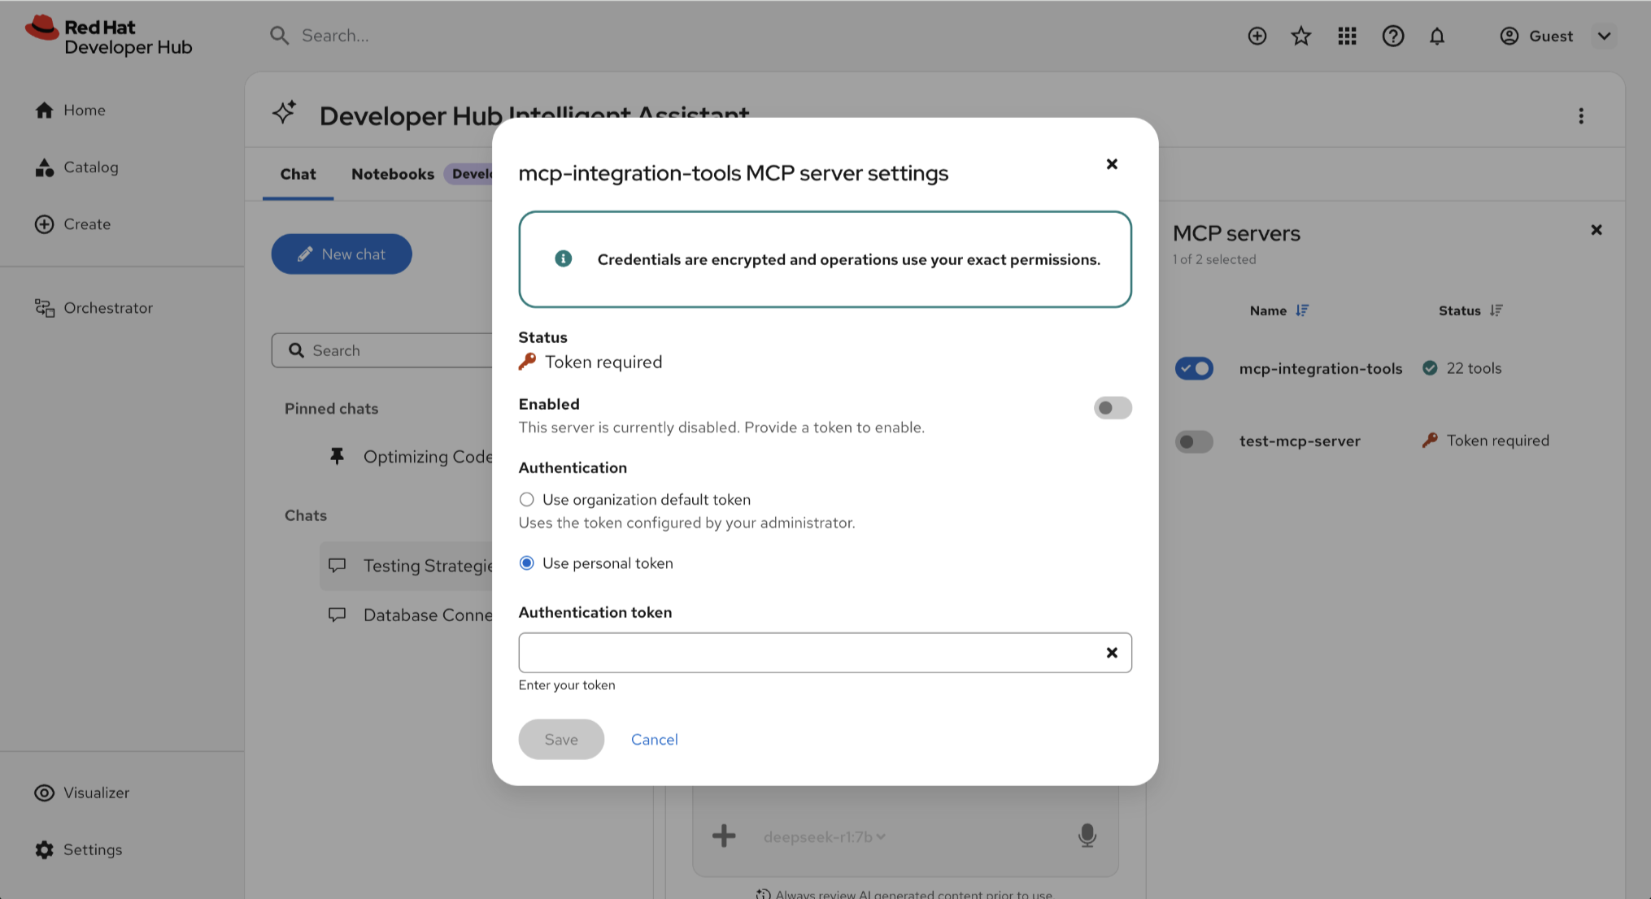Click the Red Hat Developer Hub logo
1651x899 pixels.
pyautogui.click(x=109, y=37)
